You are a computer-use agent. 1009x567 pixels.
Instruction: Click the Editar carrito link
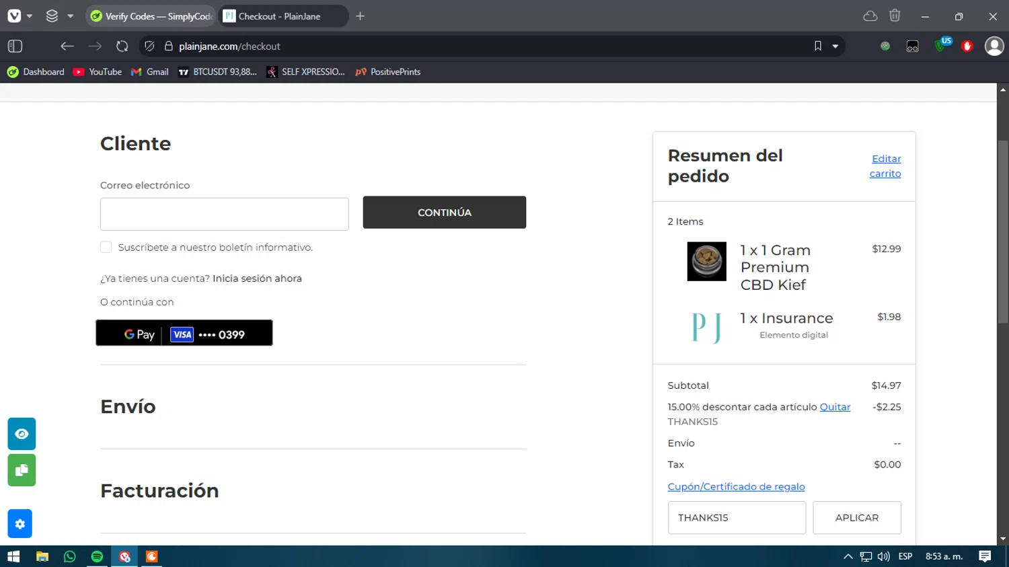(x=885, y=166)
